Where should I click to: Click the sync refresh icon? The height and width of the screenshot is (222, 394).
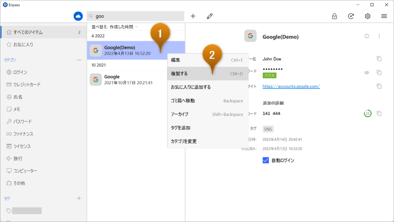coord(351,16)
